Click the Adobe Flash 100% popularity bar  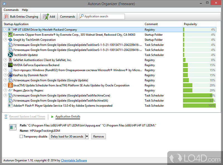(x=199, y=106)
